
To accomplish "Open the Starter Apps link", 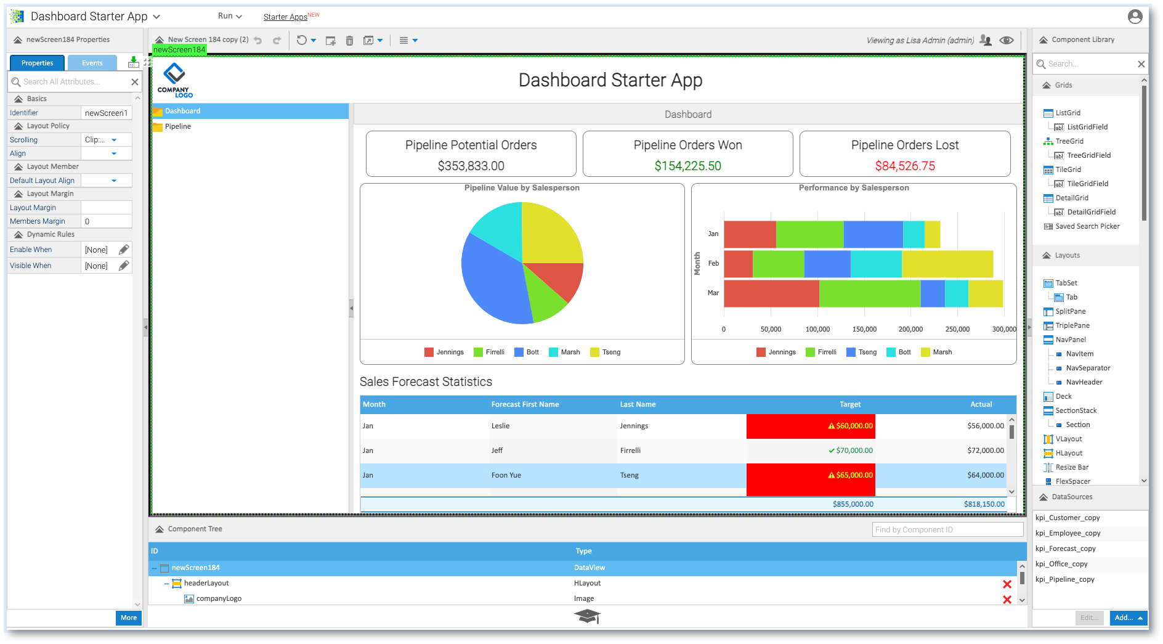I will pos(285,16).
